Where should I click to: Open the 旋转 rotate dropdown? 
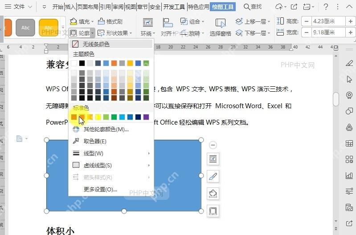pos(192,33)
